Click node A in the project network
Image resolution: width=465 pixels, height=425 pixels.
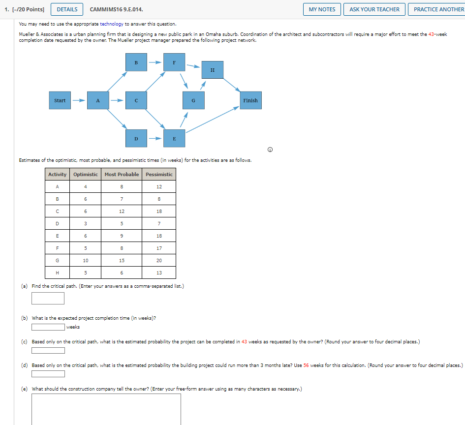[98, 100]
